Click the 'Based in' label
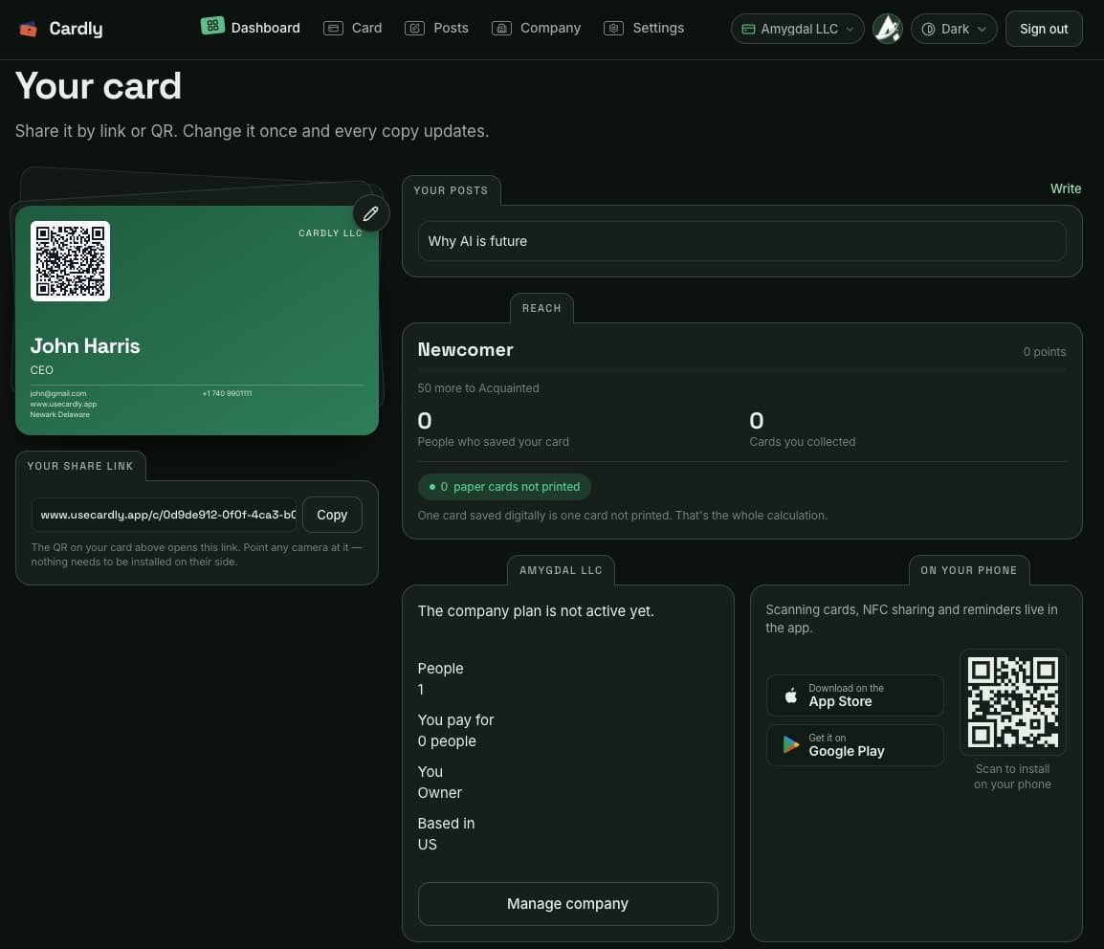This screenshot has height=949, width=1104. pos(446,823)
